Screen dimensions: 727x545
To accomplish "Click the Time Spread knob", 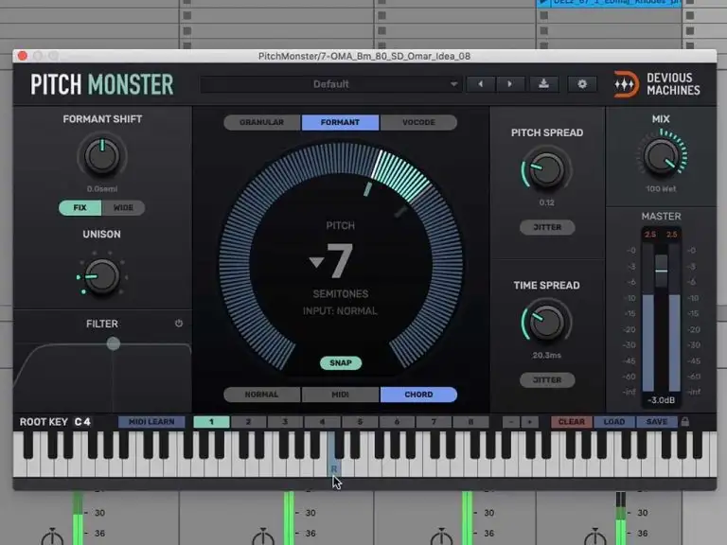I will [546, 322].
